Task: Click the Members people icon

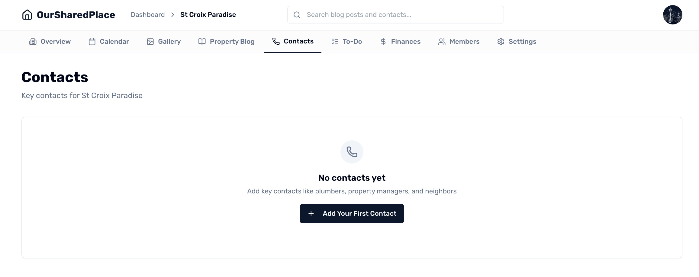Action: click(x=442, y=42)
